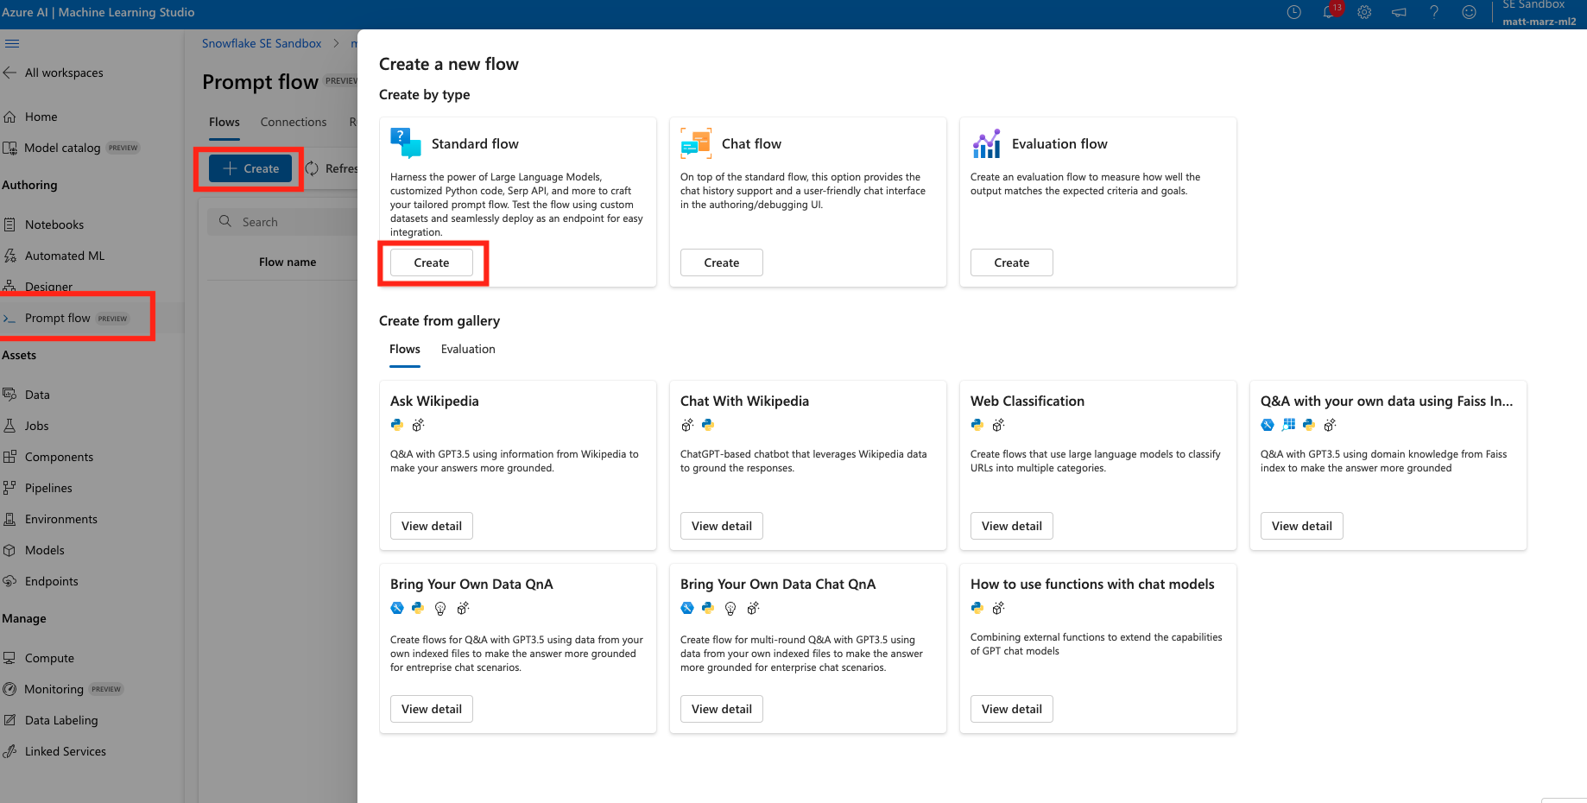
Task: View detail of Ask Wikipedia flow
Action: click(x=431, y=525)
